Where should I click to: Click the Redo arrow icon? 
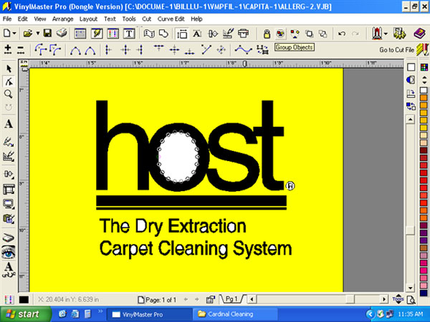click(355, 34)
